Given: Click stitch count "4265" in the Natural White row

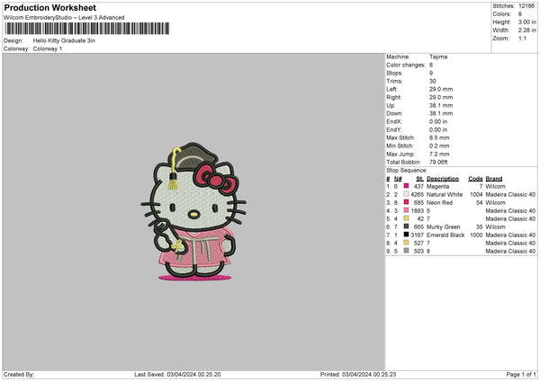Looking at the screenshot, I should [x=417, y=194].
